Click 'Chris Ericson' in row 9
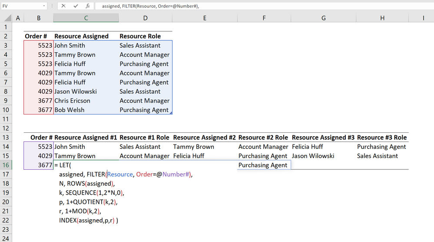The height and width of the screenshot is (242, 434). [x=72, y=101]
